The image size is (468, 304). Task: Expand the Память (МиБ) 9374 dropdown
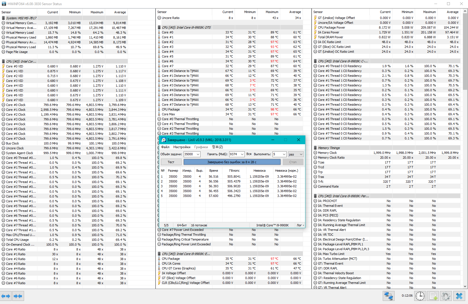[x=237, y=154]
